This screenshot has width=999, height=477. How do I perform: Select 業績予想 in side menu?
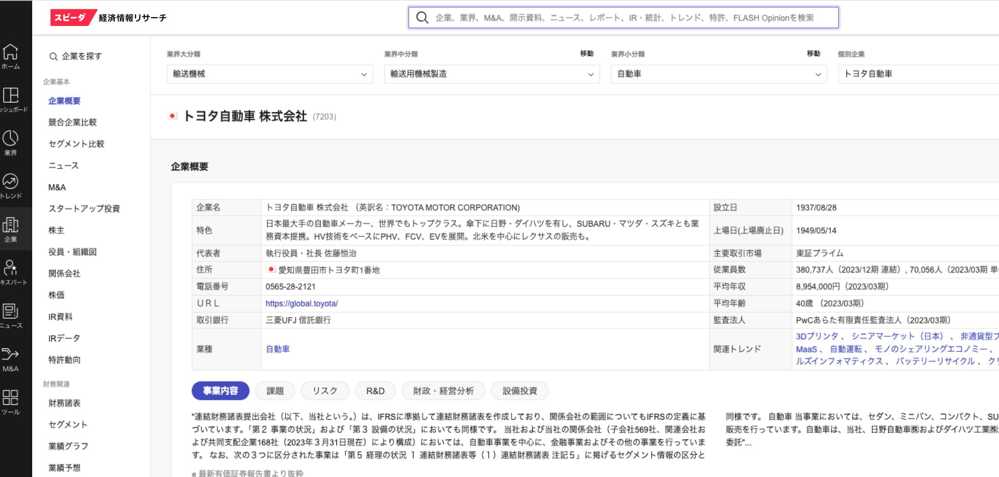coord(64,468)
